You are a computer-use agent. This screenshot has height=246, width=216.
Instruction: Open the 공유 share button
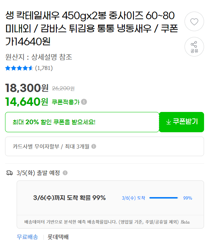coord(194,47)
